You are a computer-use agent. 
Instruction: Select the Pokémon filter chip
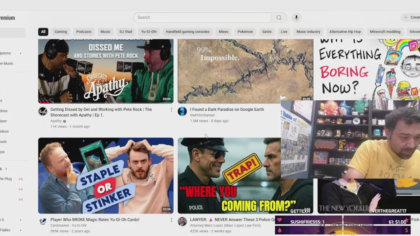(245, 32)
